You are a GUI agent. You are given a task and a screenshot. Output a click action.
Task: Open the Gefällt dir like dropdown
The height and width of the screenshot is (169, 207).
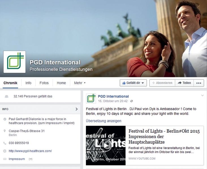pyautogui.click(x=133, y=83)
